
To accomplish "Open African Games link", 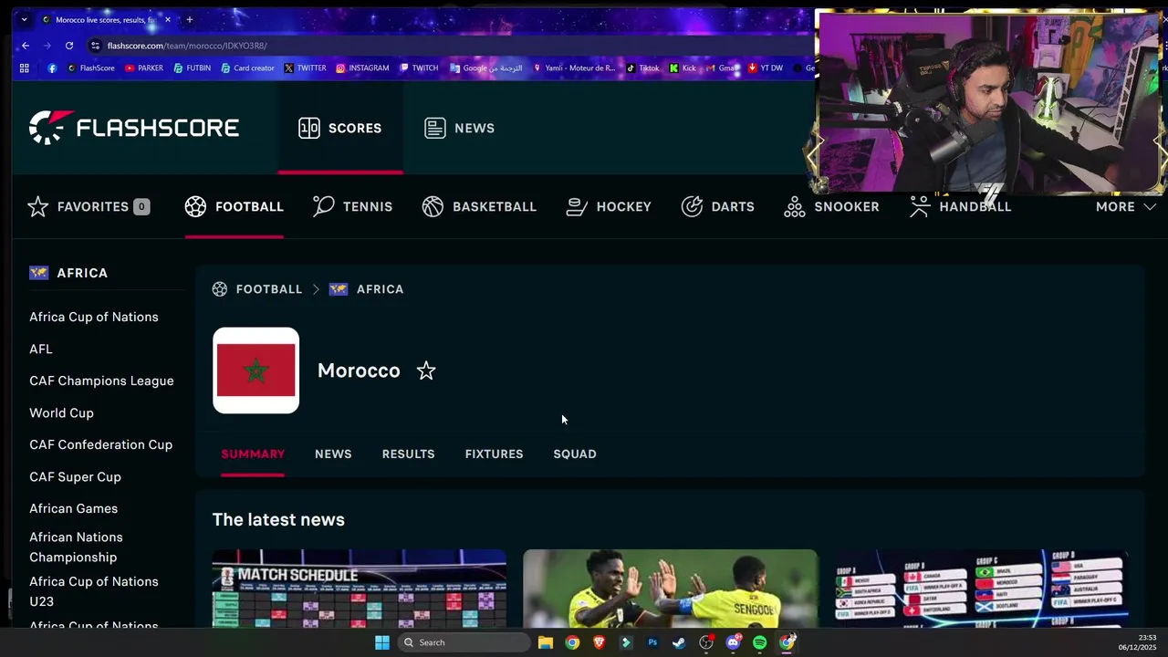I will [73, 508].
